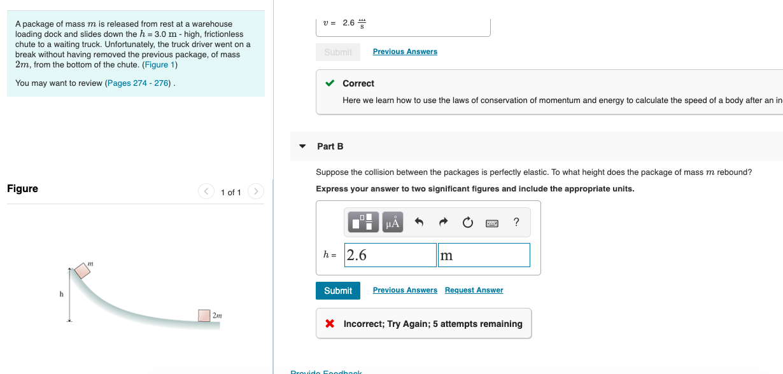Click the previous figure arrow
The width and height of the screenshot is (783, 374).
206,191
